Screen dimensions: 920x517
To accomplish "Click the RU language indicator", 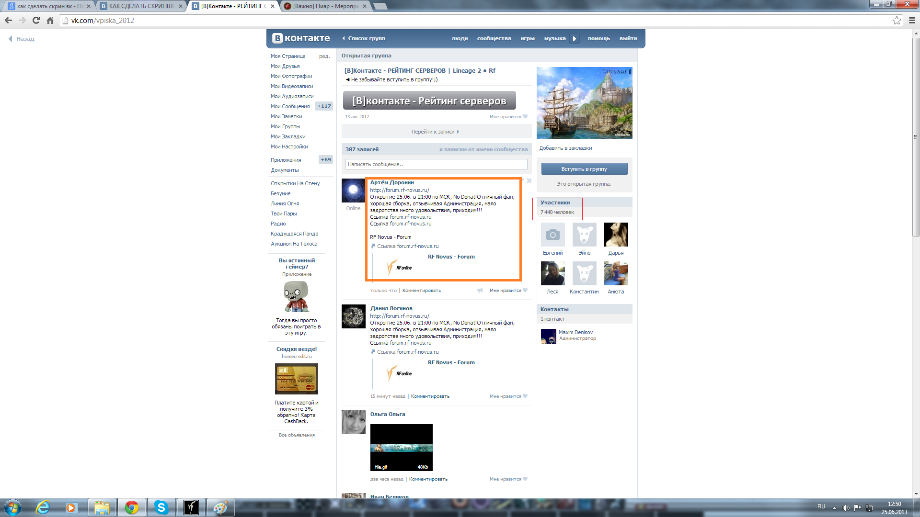I will [821, 506].
